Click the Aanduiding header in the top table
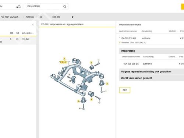The height and width of the screenshot is (138, 184). 147,31
